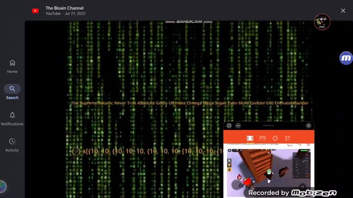Click the YouTube logo icon
Screen dimensions: 353x198
coord(35,11)
